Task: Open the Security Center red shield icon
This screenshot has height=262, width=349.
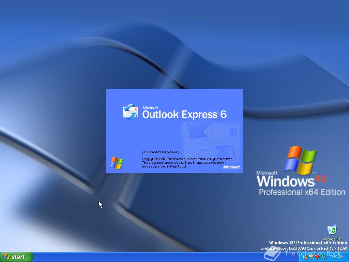Action: (317, 257)
